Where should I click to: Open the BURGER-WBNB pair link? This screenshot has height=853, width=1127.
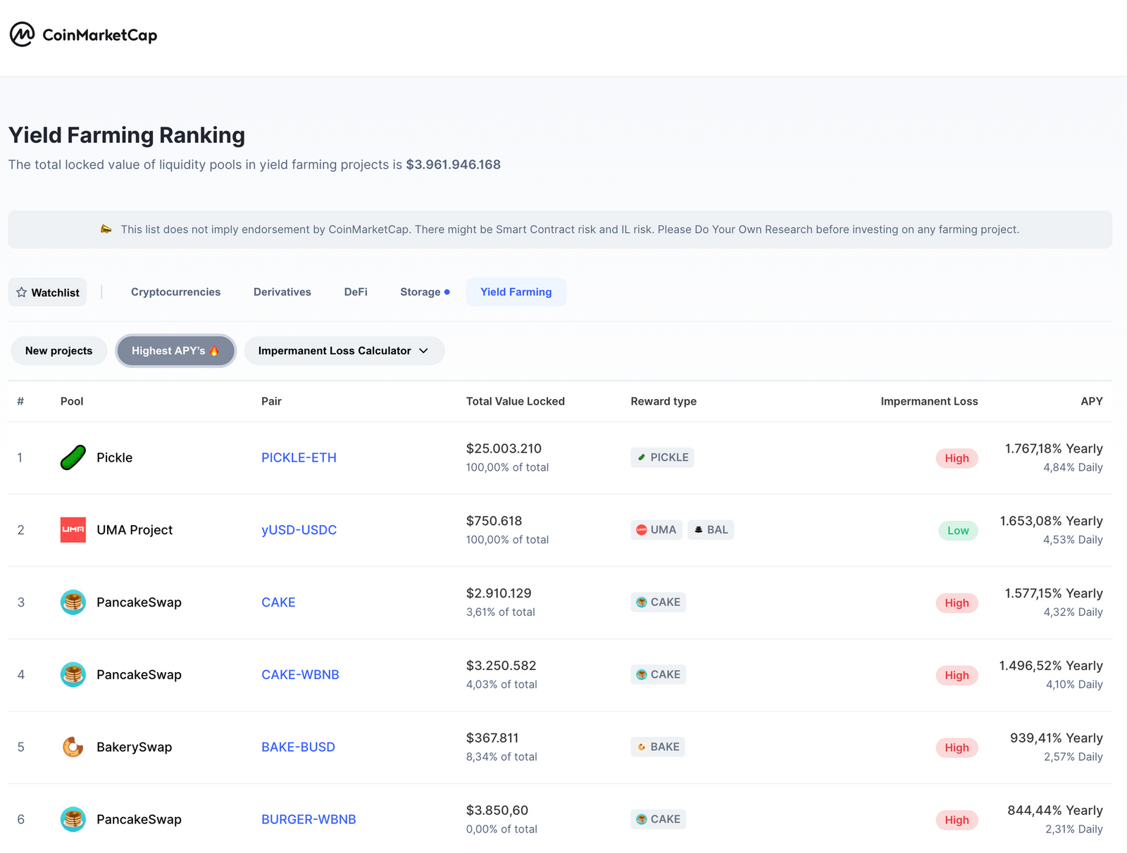coord(309,819)
